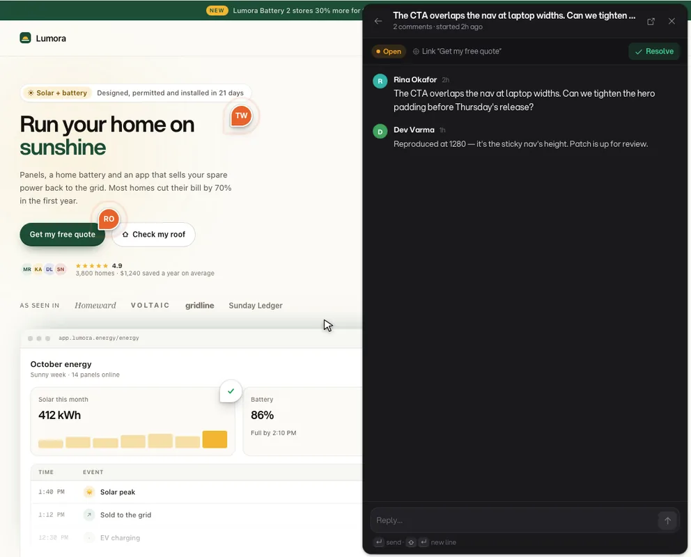691x557 pixels.
Task: Go back with the arrow in comment panel
Action: click(x=378, y=21)
